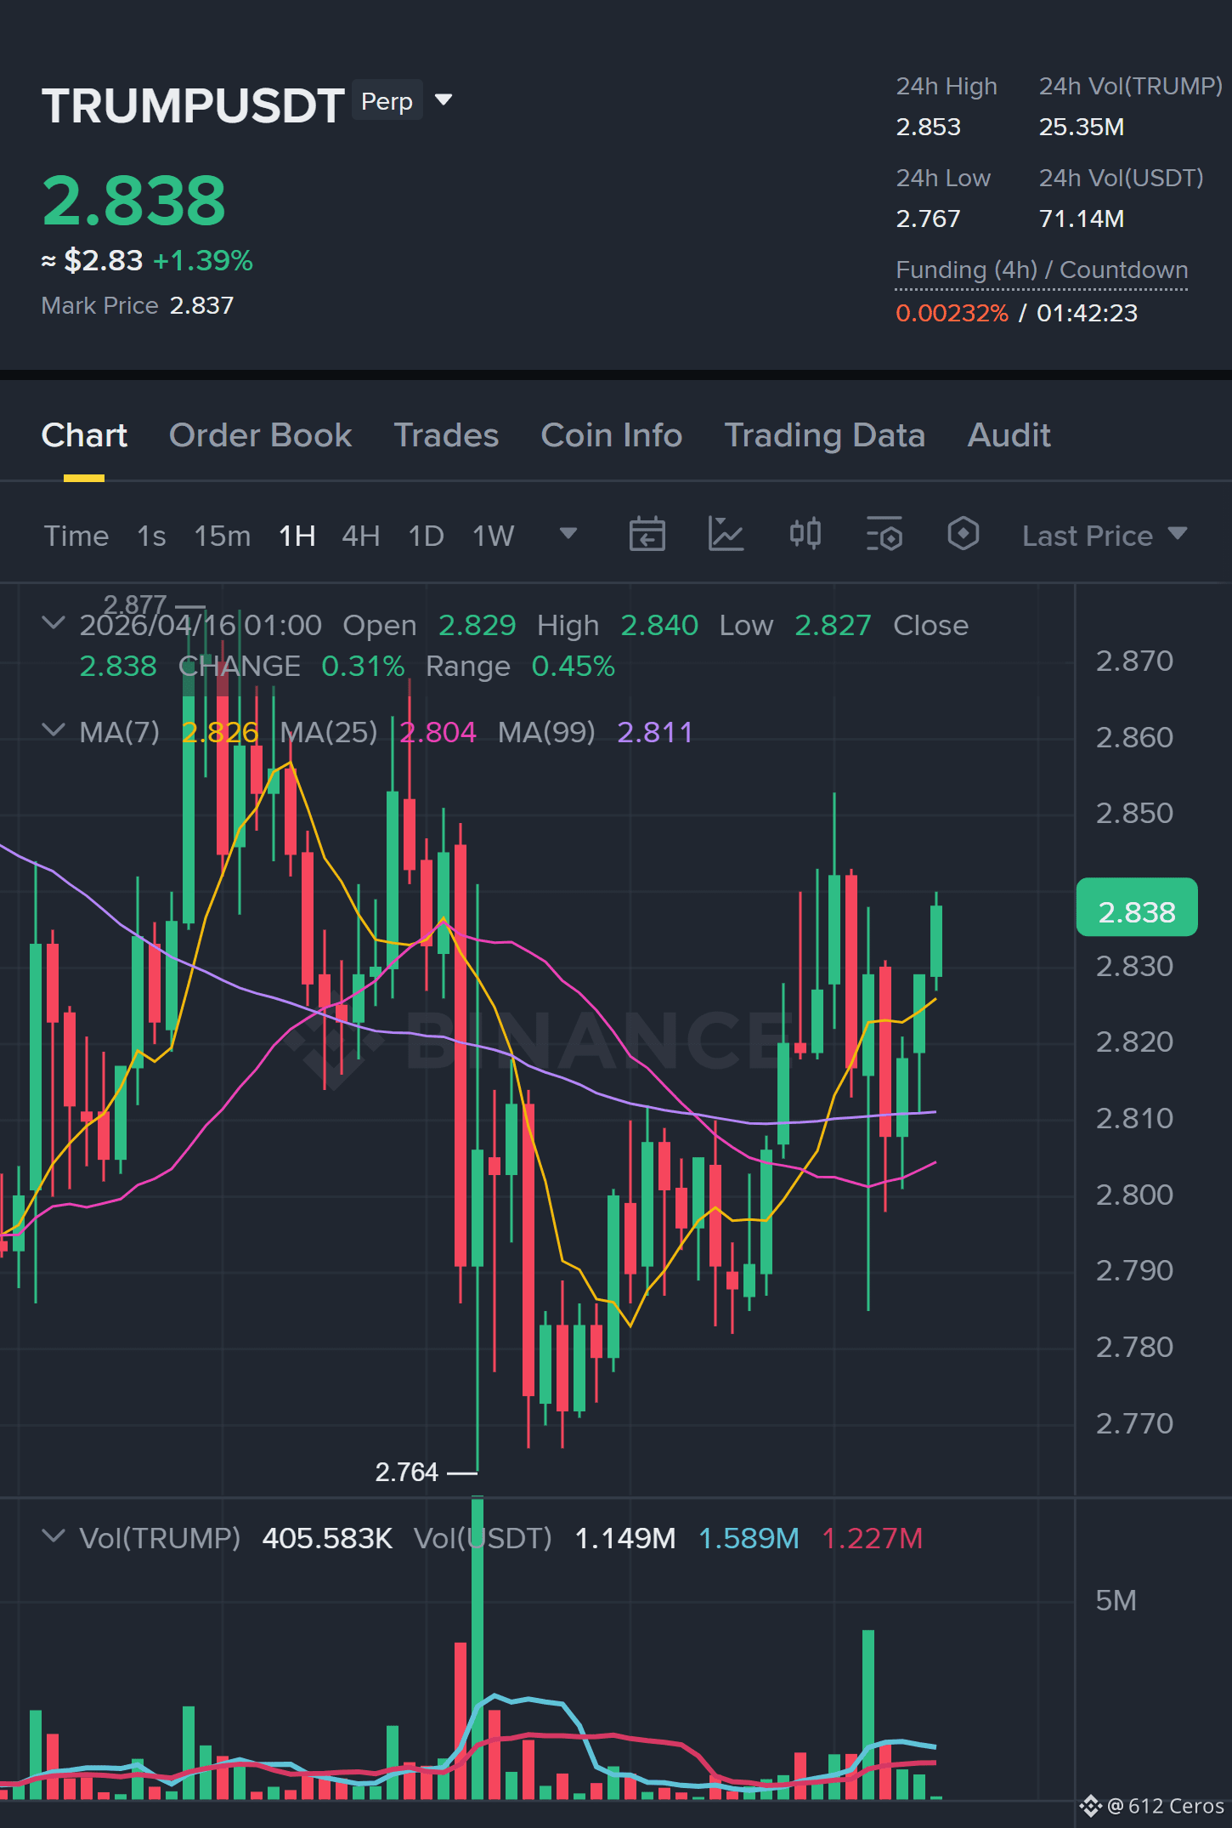
Task: Select the 1D chart interval
Action: (426, 536)
